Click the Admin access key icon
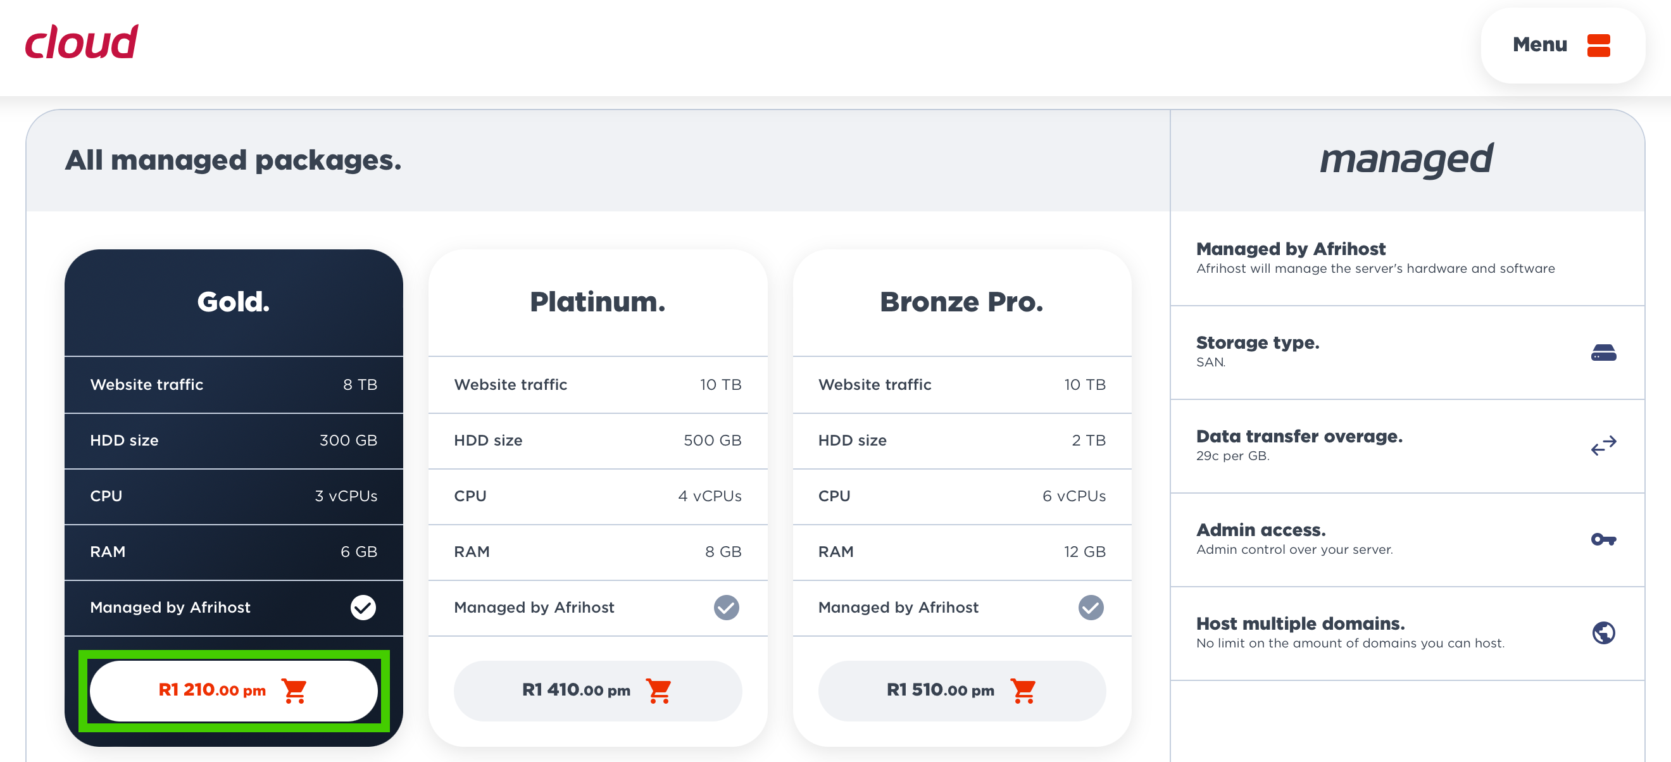 1603,540
